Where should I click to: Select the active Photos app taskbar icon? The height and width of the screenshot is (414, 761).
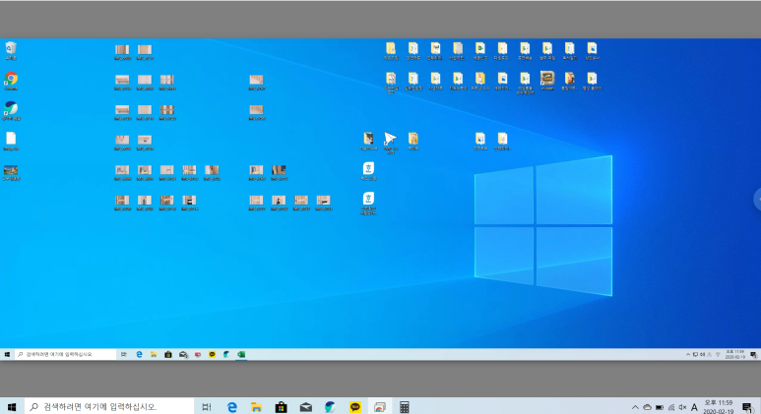[x=380, y=407]
